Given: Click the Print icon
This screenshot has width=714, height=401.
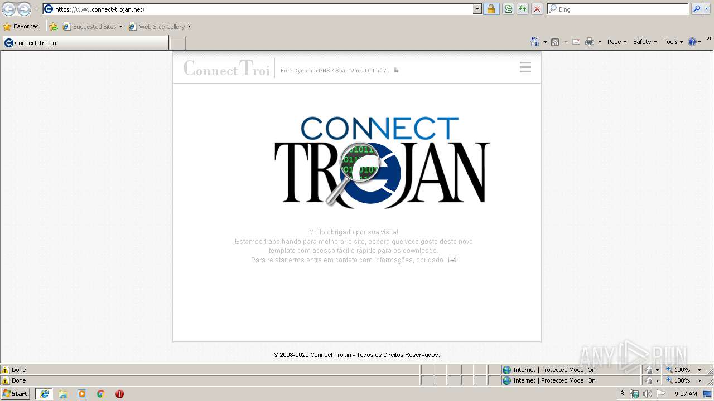Looking at the screenshot, I should [590, 42].
